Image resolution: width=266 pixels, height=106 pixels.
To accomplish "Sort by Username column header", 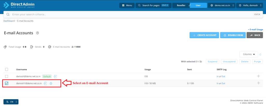I will click(22, 69).
